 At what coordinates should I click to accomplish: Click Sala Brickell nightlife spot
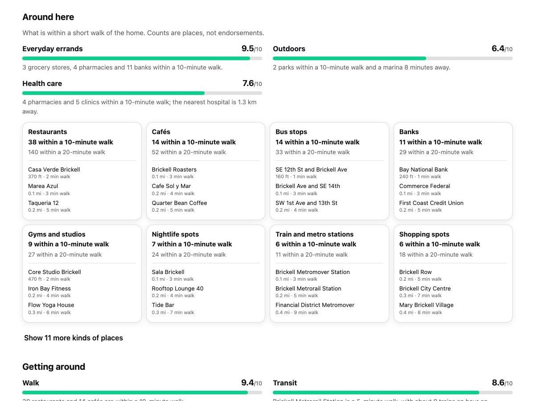pyautogui.click(x=168, y=272)
